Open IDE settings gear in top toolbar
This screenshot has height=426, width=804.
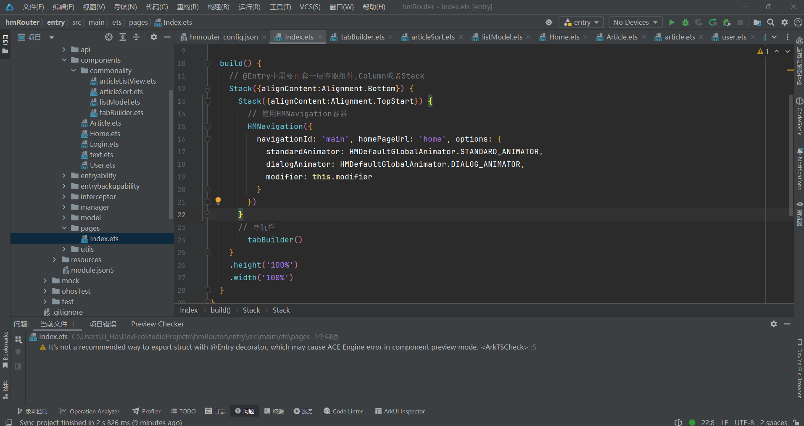(x=785, y=22)
